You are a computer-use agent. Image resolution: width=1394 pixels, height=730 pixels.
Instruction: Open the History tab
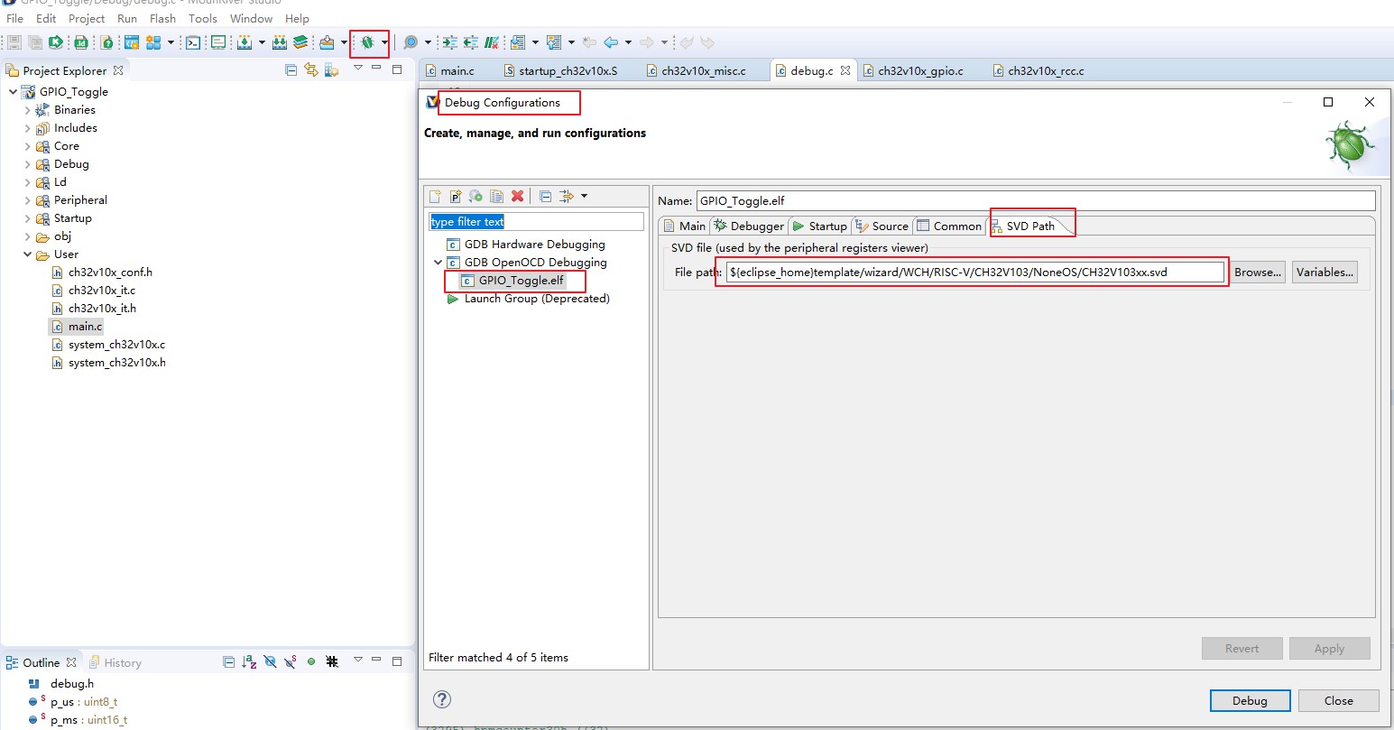115,662
